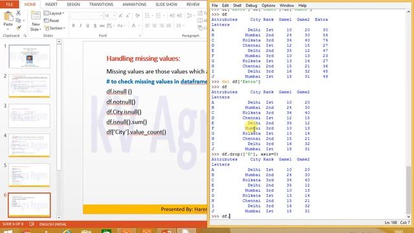
Task: Click the Copy icon in Clipboard group
Action: click(18, 20)
